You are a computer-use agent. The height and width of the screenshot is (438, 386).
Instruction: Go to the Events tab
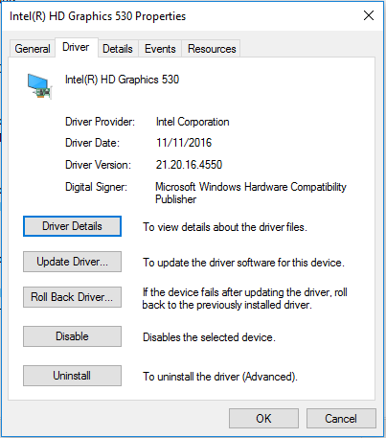[160, 49]
